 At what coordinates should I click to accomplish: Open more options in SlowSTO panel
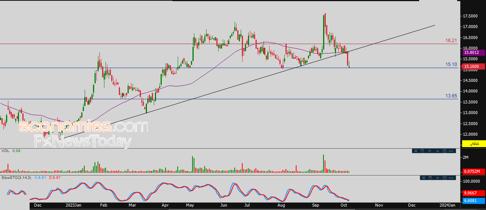[x=451, y=177]
